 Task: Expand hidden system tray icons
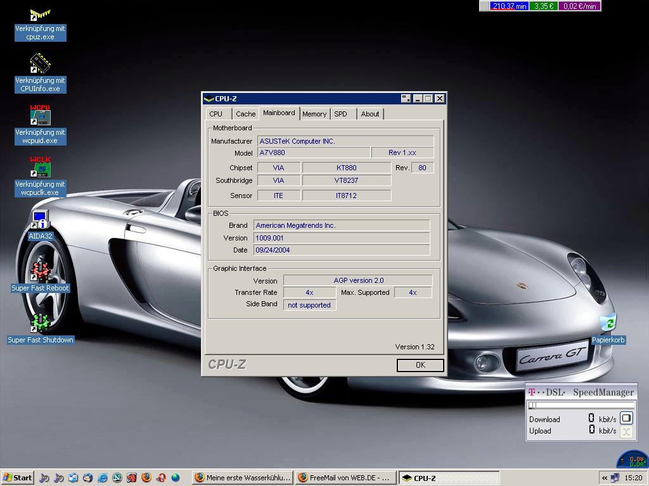click(605, 478)
